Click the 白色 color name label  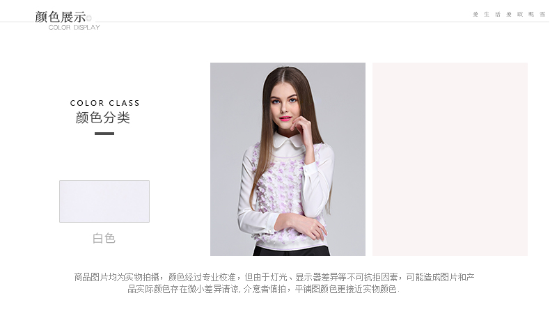(x=104, y=238)
